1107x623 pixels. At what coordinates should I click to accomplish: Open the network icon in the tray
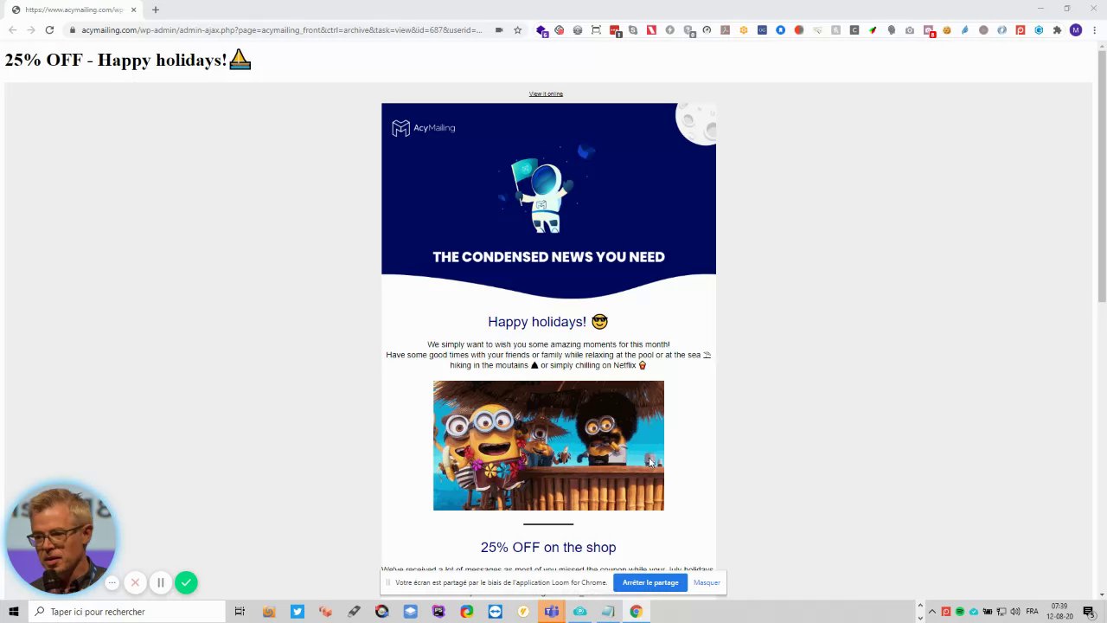pos(1001,612)
